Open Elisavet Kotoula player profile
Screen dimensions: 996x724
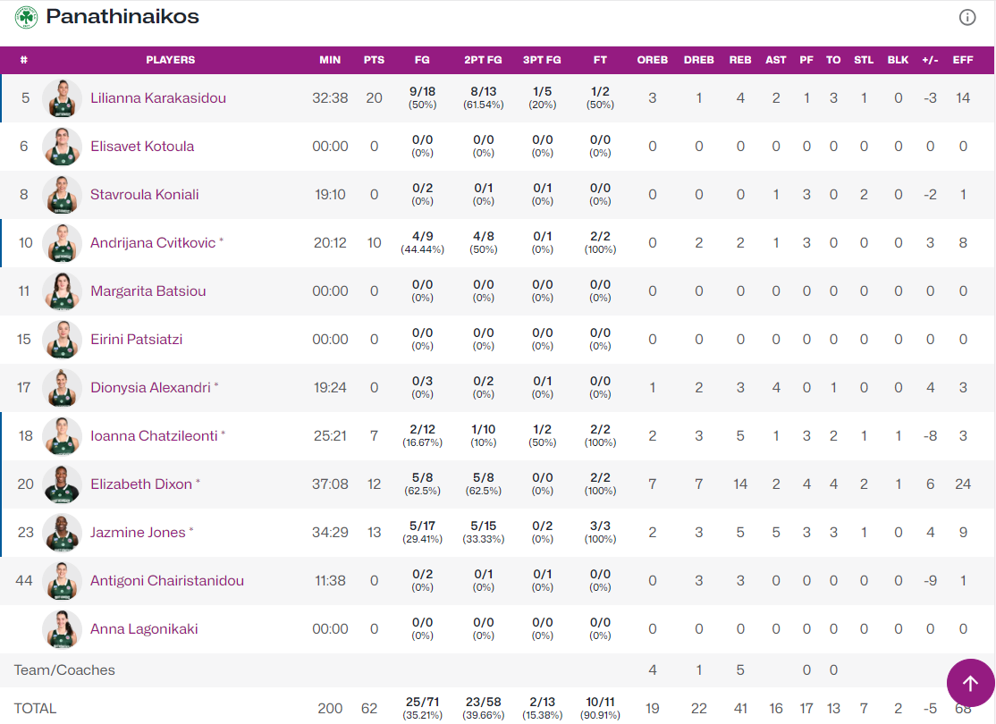[142, 146]
